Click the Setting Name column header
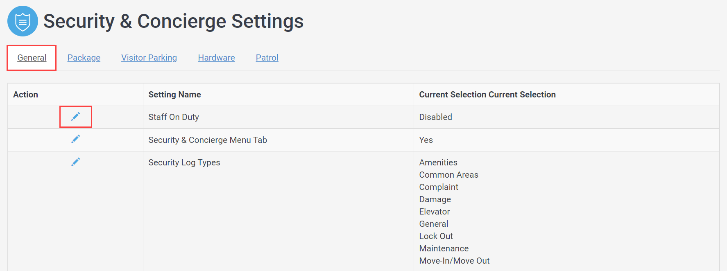The image size is (727, 271). [x=174, y=95]
